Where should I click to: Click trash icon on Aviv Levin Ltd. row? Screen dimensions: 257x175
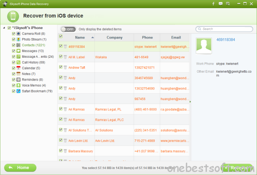tap(65, 140)
